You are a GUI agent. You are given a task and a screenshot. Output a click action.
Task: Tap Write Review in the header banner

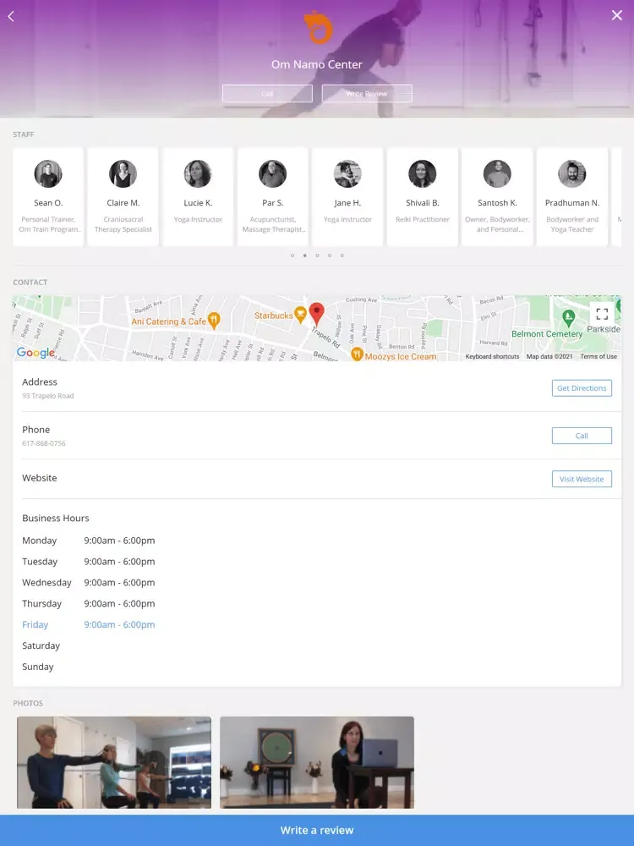[x=367, y=93]
